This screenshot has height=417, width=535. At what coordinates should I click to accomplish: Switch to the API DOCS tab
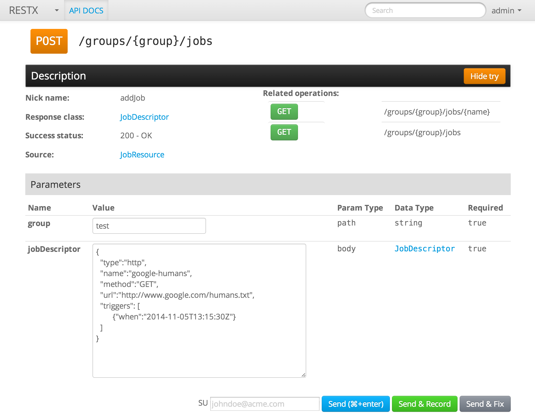86,11
